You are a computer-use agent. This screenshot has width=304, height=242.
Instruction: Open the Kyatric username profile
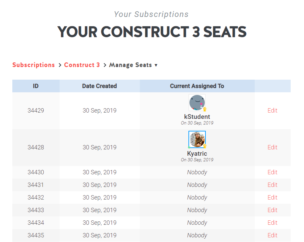tap(197, 153)
